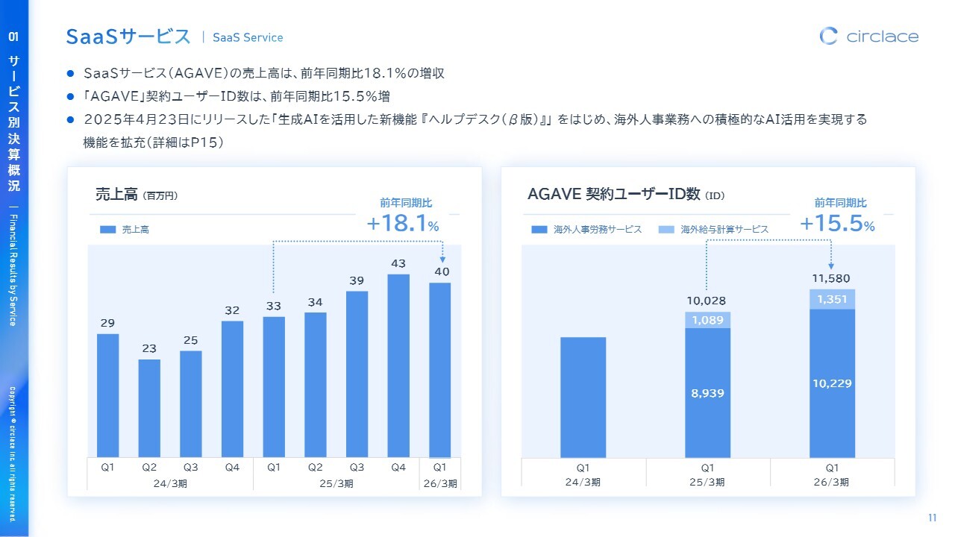The width and height of the screenshot is (955, 537).
Task: Click the 売上高 legend label
Action: pyautogui.click(x=136, y=230)
